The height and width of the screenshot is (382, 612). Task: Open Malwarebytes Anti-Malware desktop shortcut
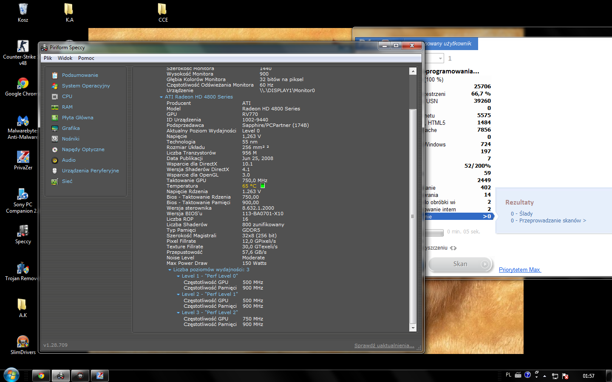pyautogui.click(x=23, y=126)
